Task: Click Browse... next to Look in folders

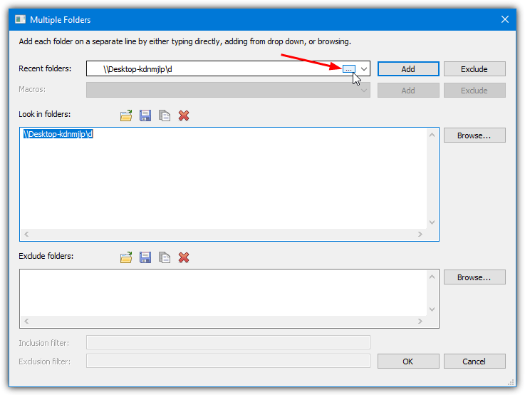Action: (474, 135)
